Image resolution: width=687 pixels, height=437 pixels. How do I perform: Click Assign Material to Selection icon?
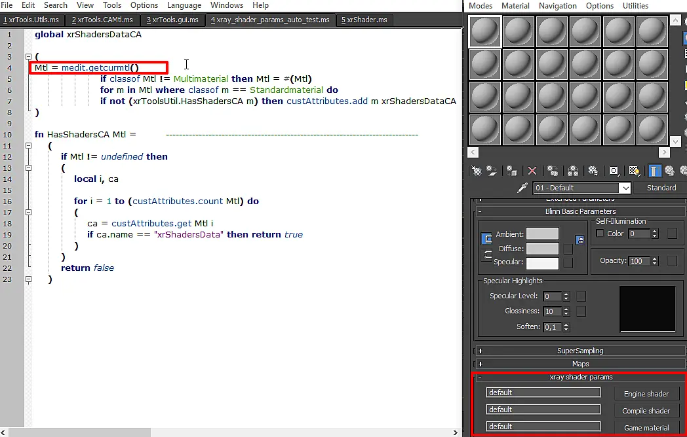511,171
